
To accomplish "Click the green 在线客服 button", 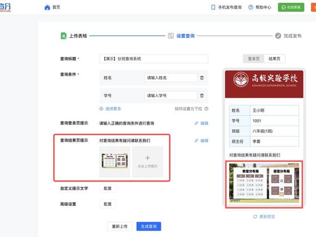I will pyautogui.click(x=291, y=7).
